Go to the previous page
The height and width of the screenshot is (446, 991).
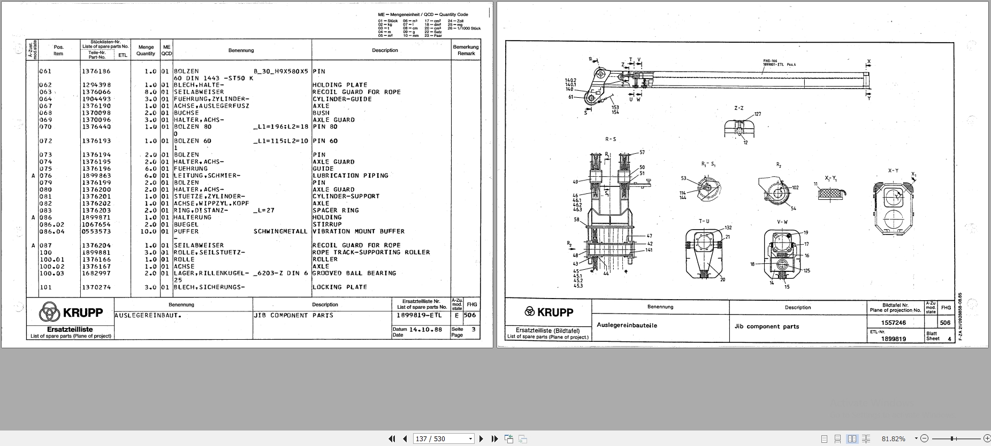click(405, 439)
